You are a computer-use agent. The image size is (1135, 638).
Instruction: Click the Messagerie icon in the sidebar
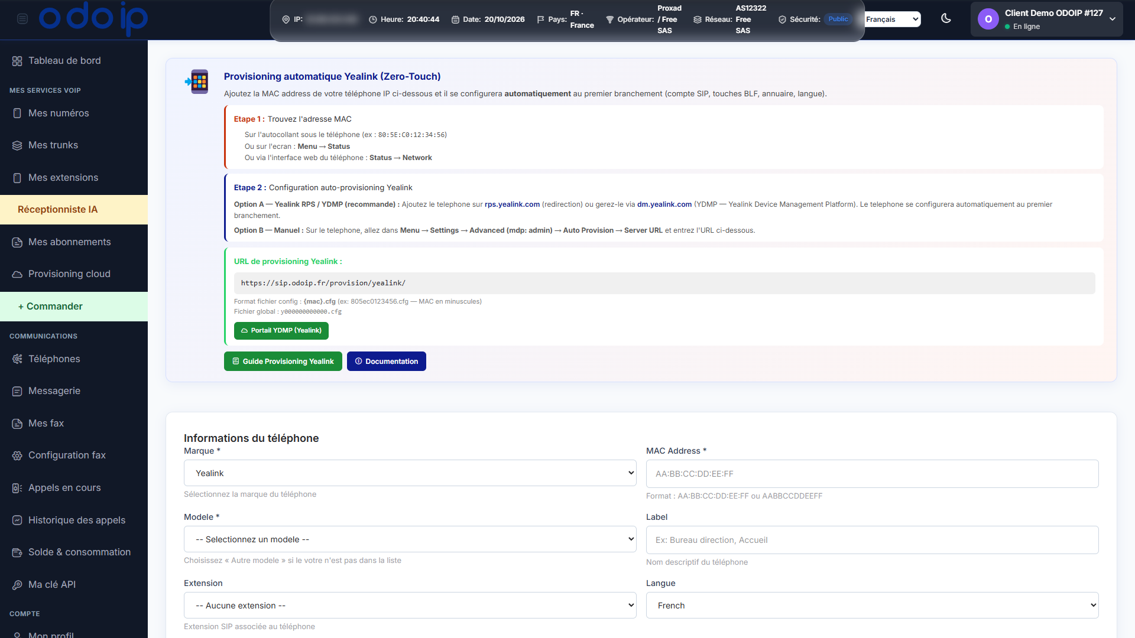click(x=17, y=391)
